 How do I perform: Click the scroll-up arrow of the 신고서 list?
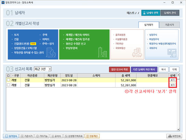178,75
